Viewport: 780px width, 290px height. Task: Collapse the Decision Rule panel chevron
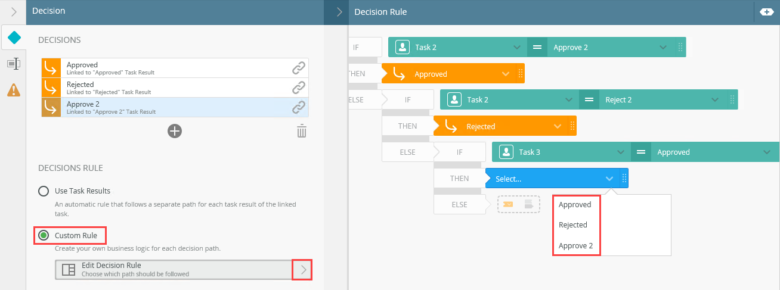339,11
